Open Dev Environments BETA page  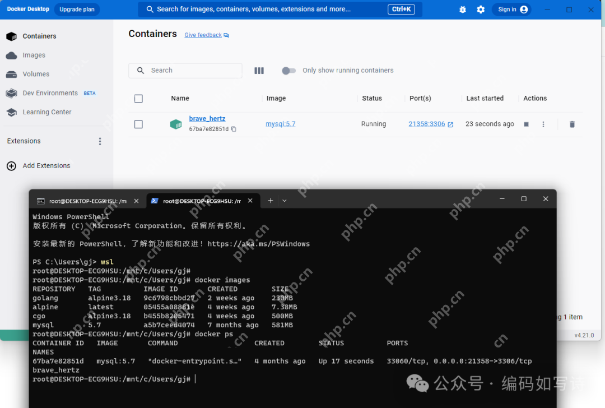coord(59,93)
